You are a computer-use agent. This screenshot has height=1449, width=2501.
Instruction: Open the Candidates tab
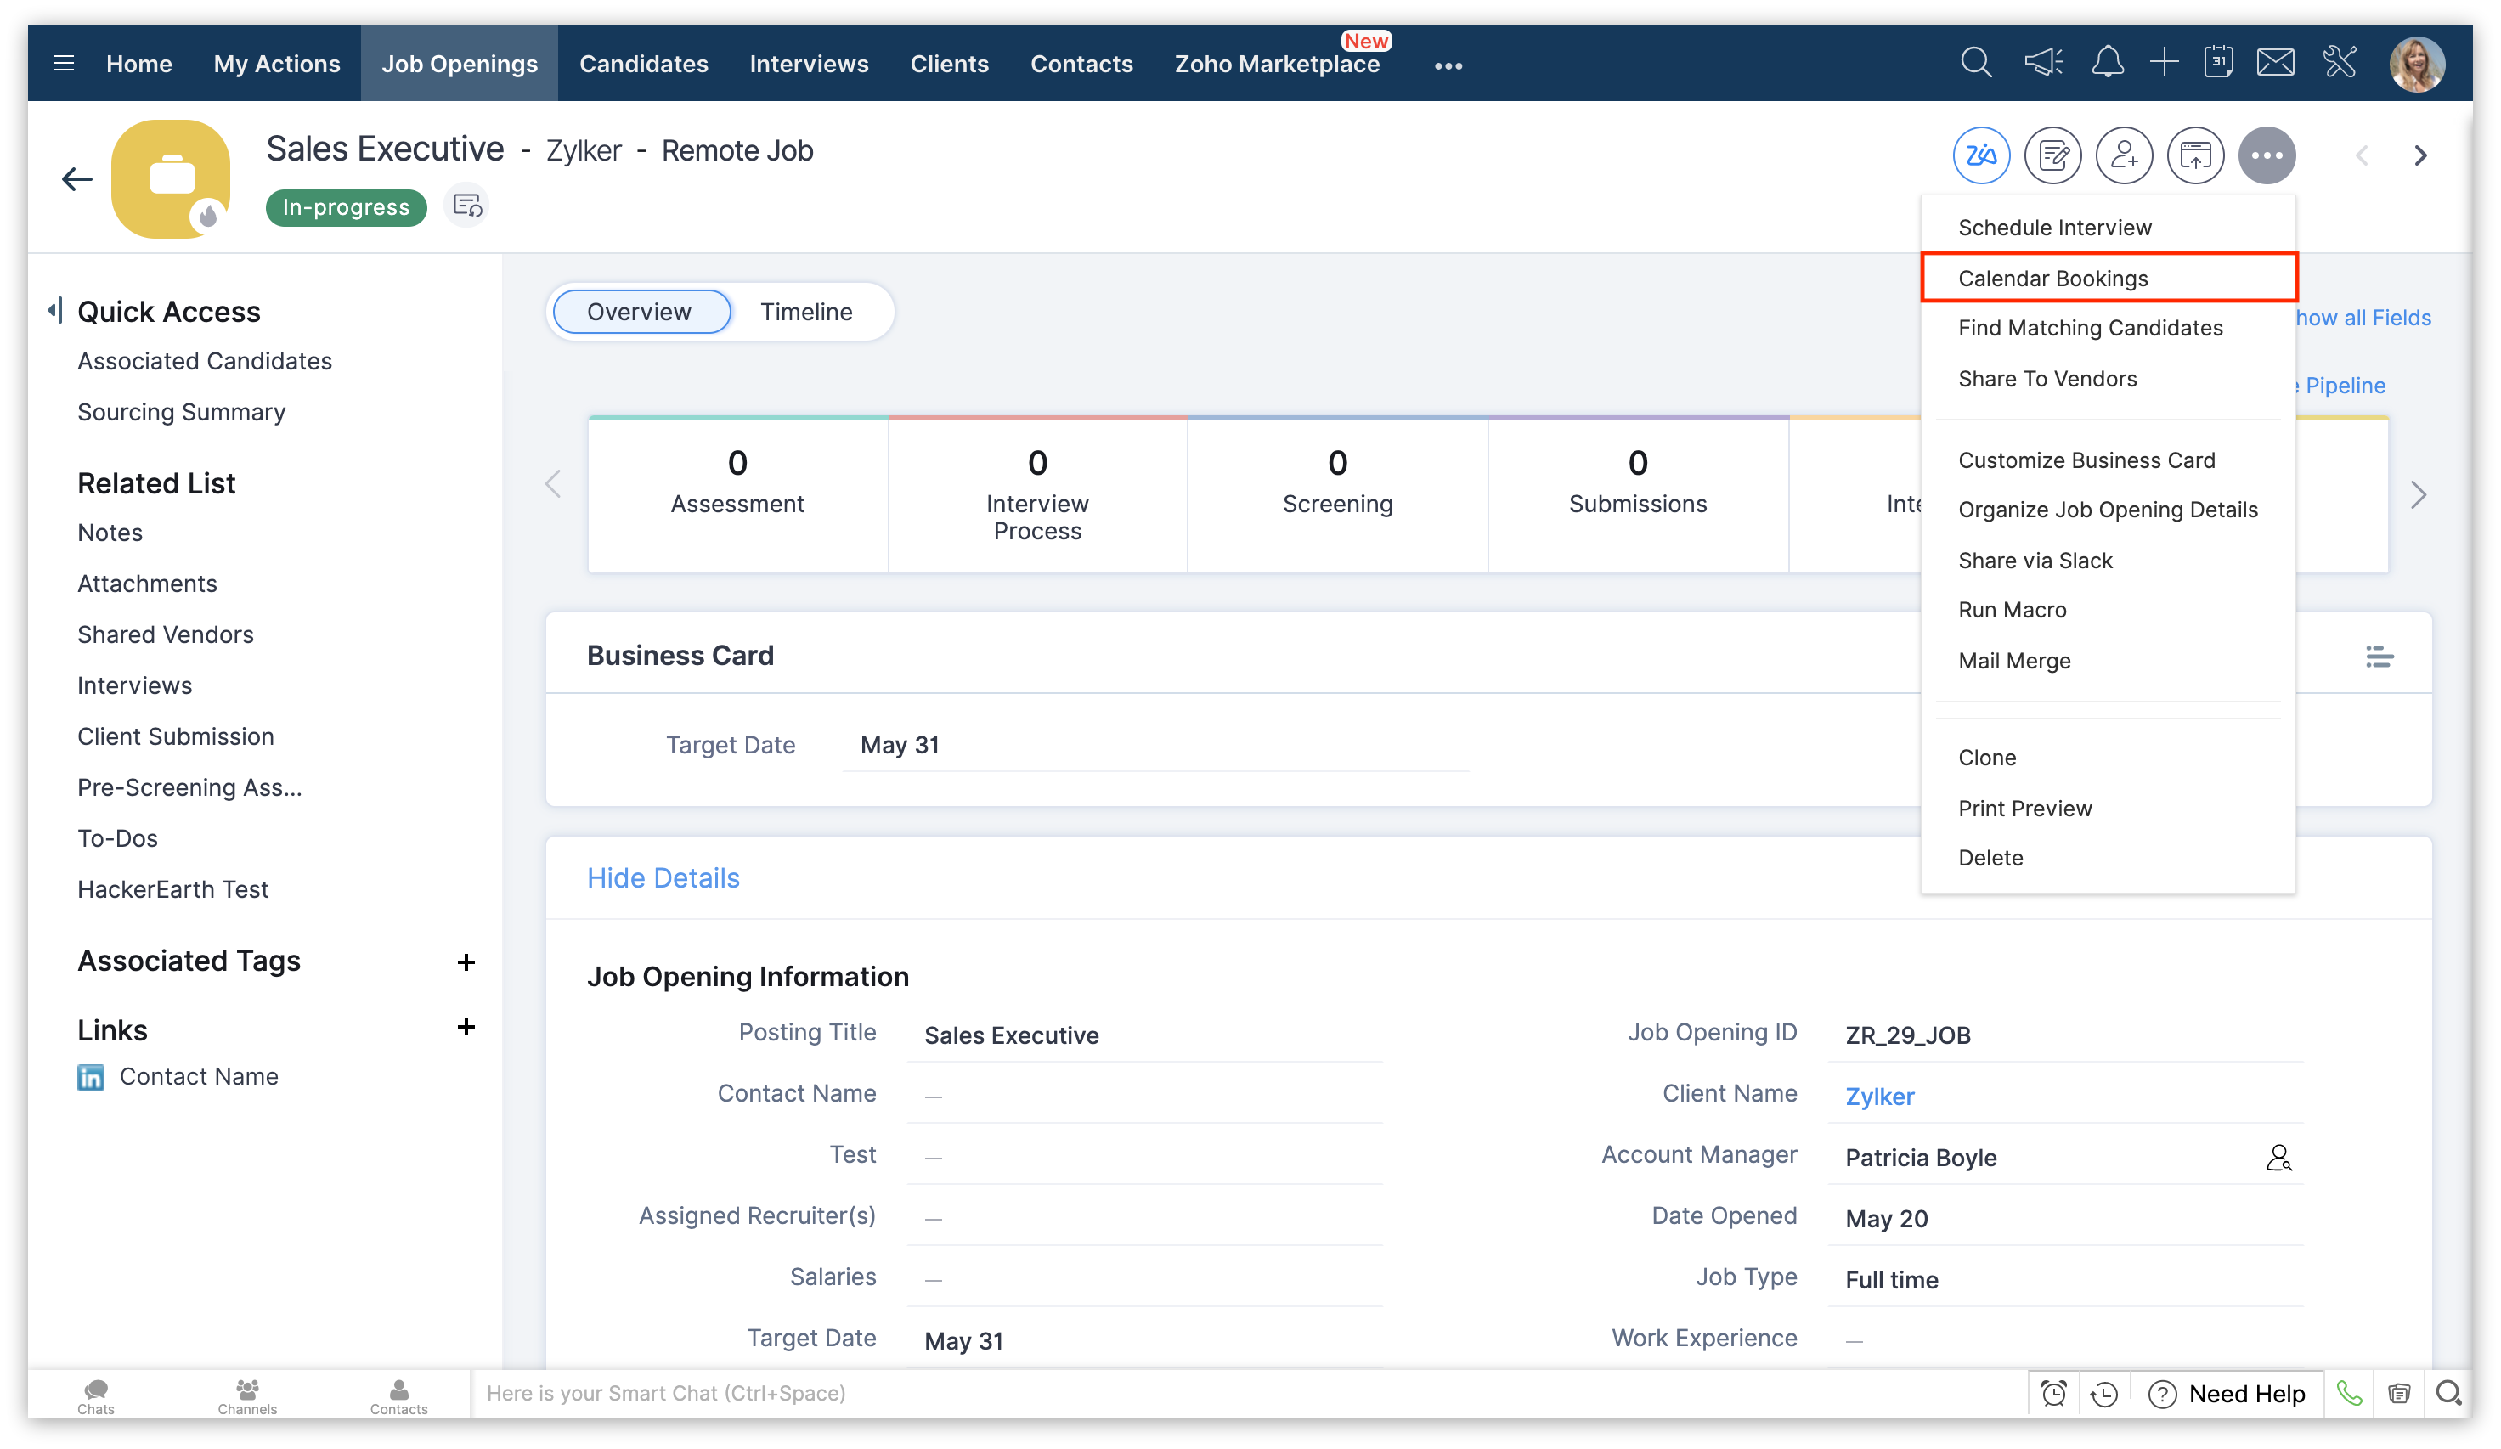tap(643, 64)
